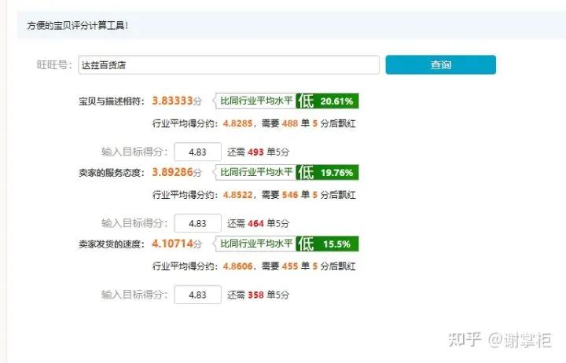Edit target score field under 卖家发货的速度

pos(197,295)
